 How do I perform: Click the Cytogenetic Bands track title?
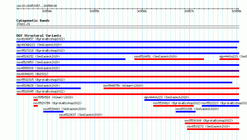click(33, 21)
